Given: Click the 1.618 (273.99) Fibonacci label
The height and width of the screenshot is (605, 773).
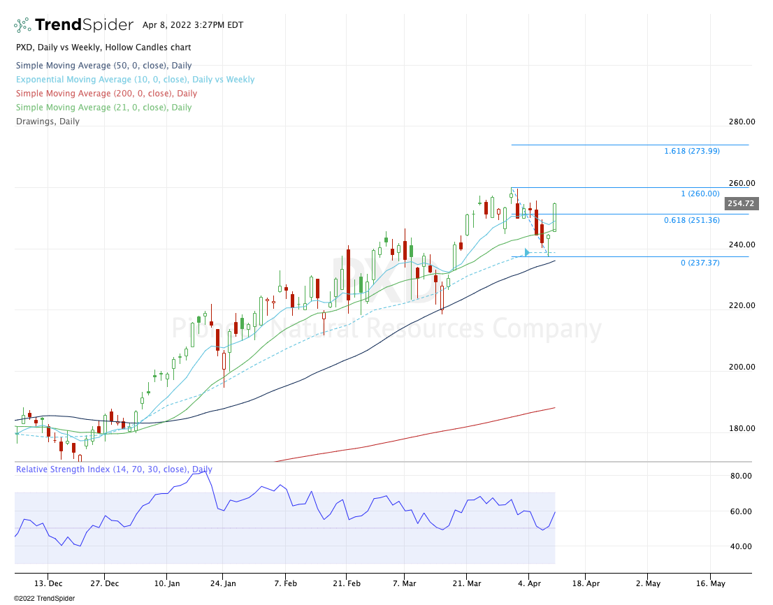Looking at the screenshot, I should tap(692, 151).
